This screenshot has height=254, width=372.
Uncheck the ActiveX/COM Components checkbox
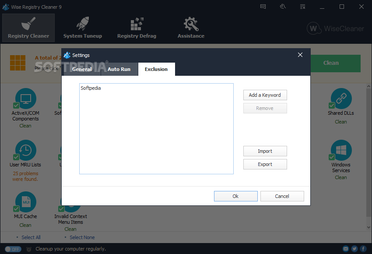(x=16, y=106)
